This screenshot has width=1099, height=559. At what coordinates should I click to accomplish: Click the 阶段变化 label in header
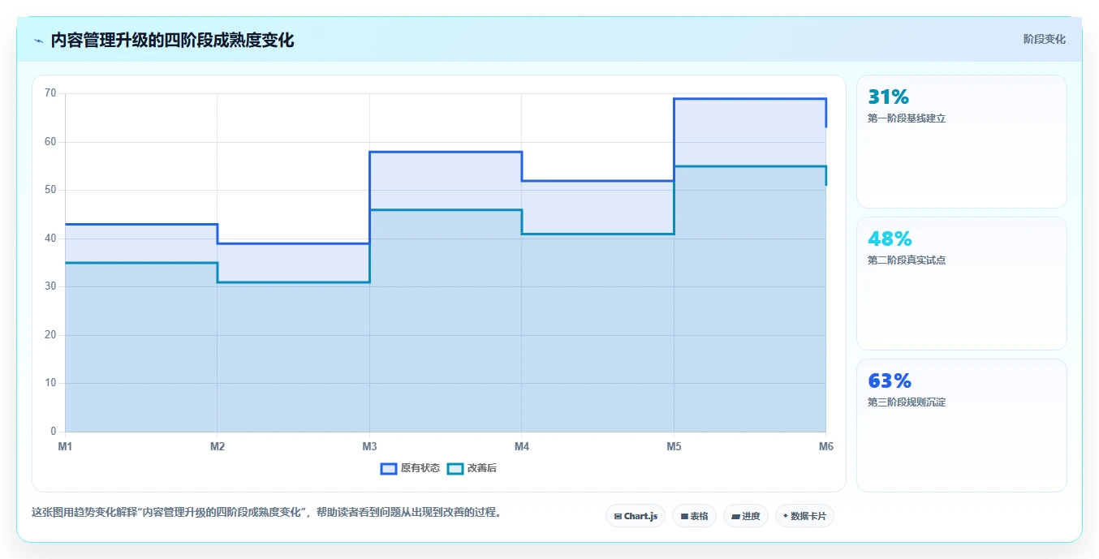coord(1044,39)
